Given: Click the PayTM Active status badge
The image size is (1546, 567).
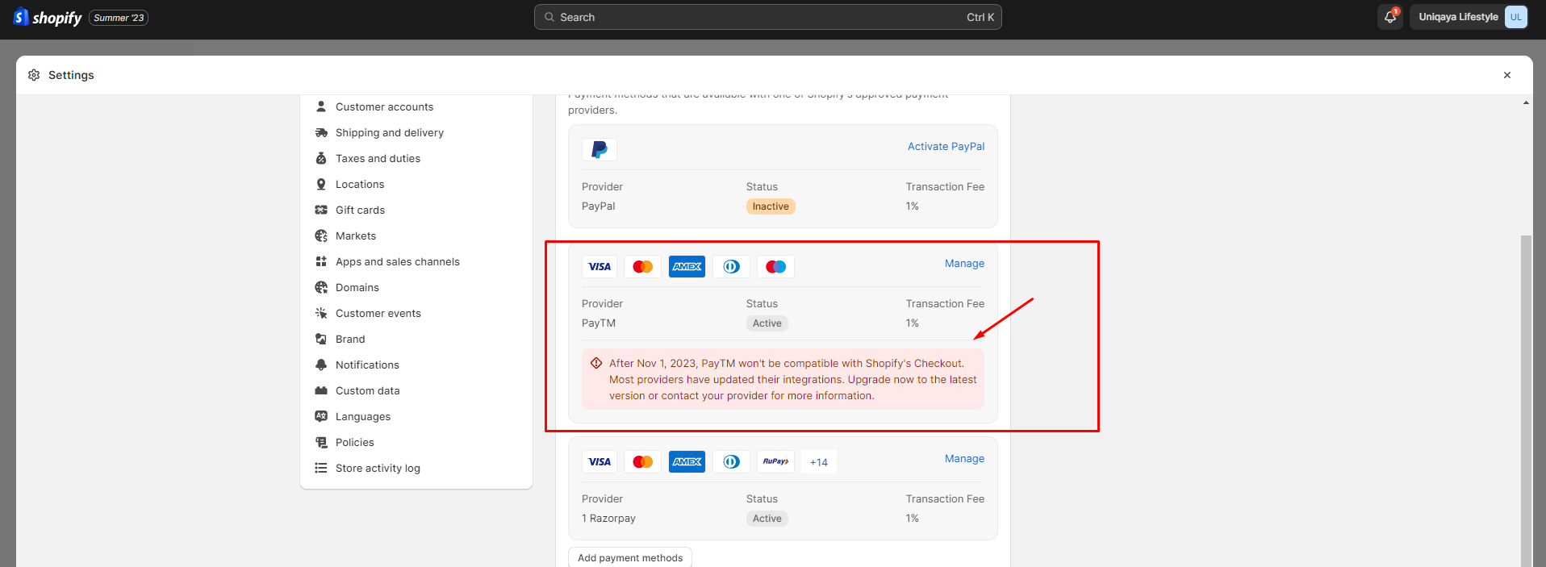Looking at the screenshot, I should 767,323.
